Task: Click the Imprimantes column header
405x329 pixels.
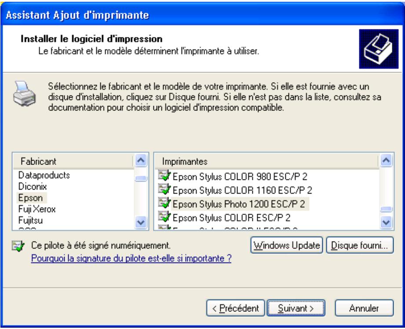Action: tap(267, 161)
